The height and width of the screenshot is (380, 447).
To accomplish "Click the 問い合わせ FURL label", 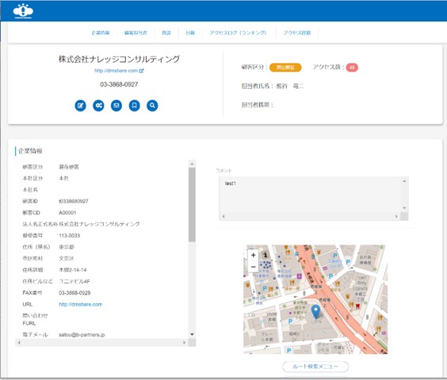I will click(35, 319).
